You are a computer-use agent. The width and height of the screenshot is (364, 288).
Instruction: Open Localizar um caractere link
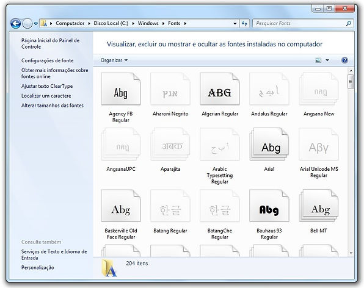46,96
